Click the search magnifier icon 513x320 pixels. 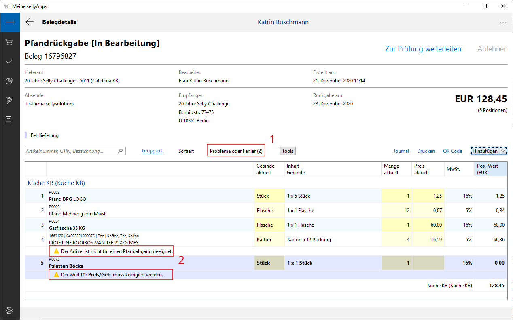tap(120, 151)
